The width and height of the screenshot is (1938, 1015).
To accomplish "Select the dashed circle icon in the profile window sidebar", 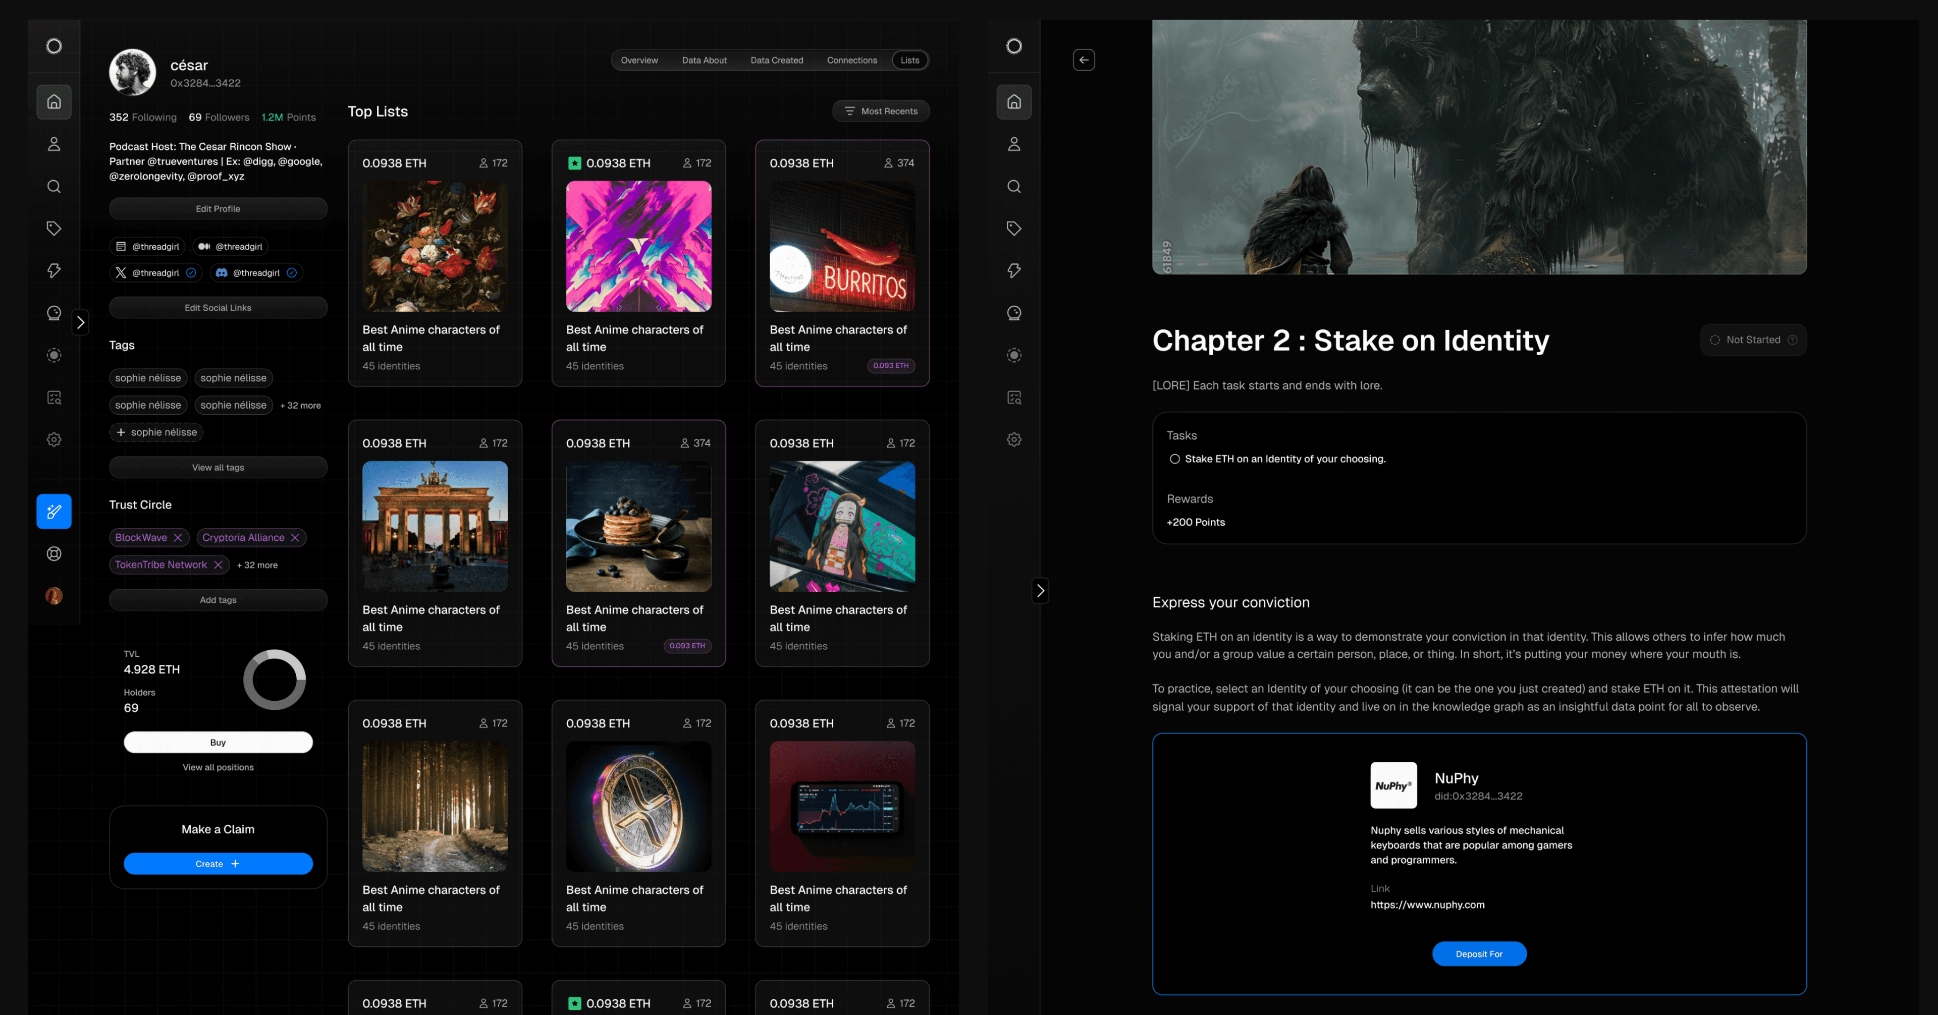I will pos(54,355).
